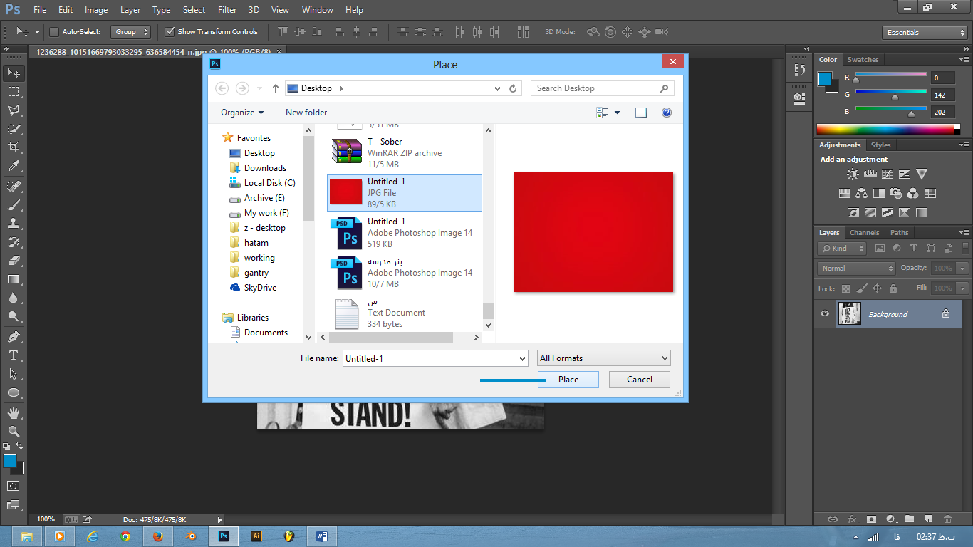Select the Zoom tool in the toolbox

point(14,432)
